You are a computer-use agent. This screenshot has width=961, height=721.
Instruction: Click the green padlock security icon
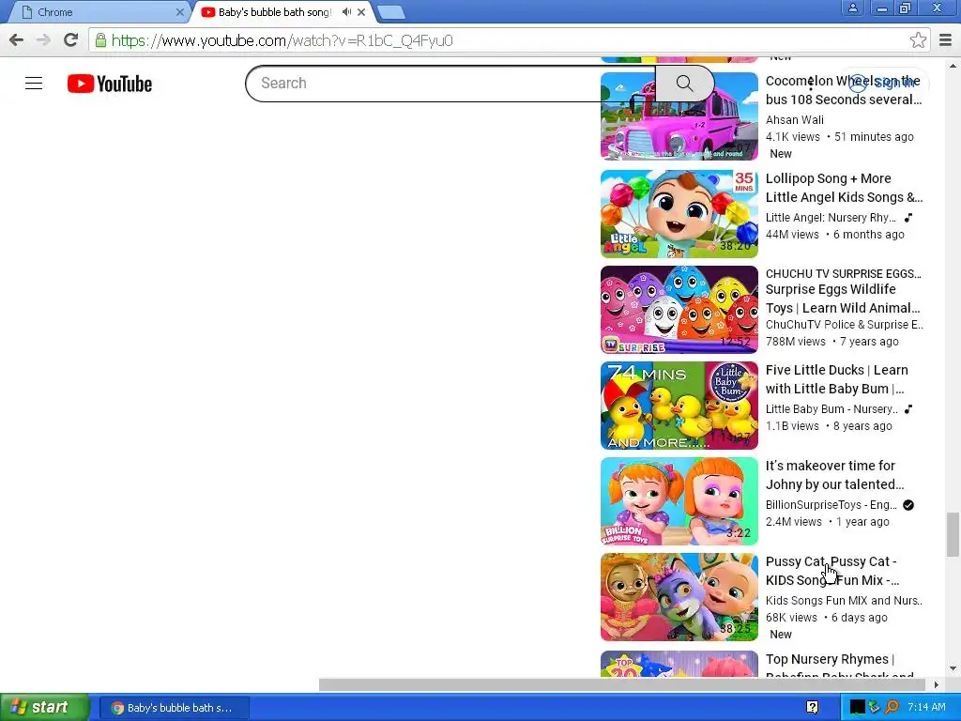point(100,40)
